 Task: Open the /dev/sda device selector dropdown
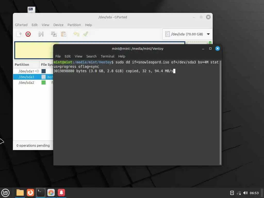click(x=187, y=34)
